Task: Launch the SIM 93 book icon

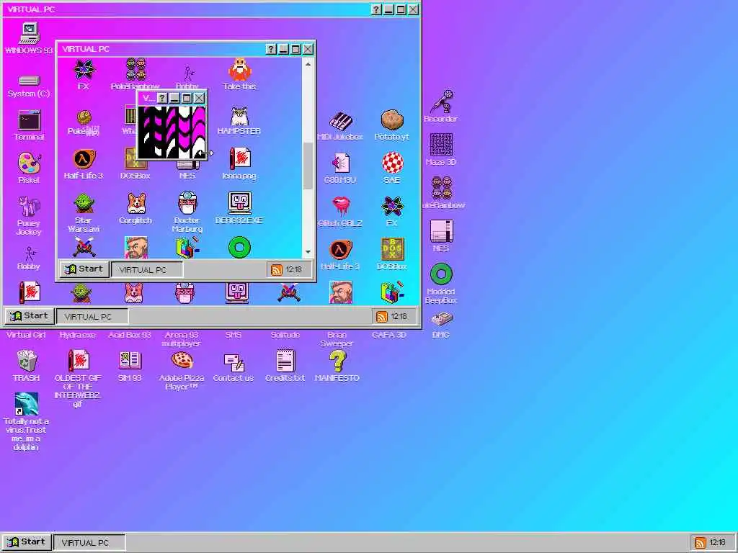Action: [130, 361]
